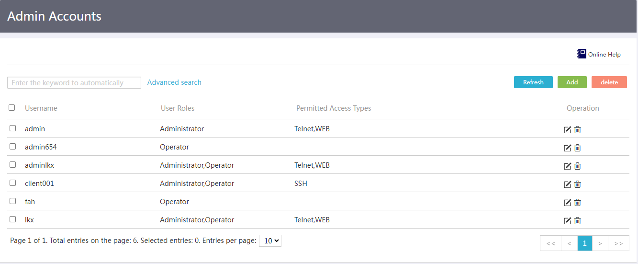Open the Online Help book icon
Viewport: 638px width, 264px height.
[582, 54]
